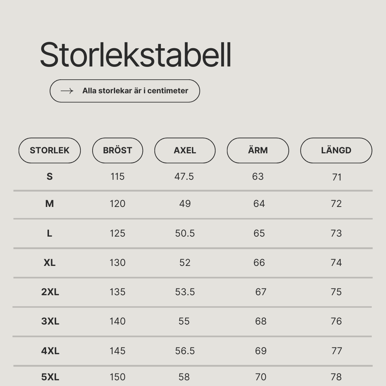Select the STORLEK column header
Screen dimensions: 386x386
coord(49,150)
